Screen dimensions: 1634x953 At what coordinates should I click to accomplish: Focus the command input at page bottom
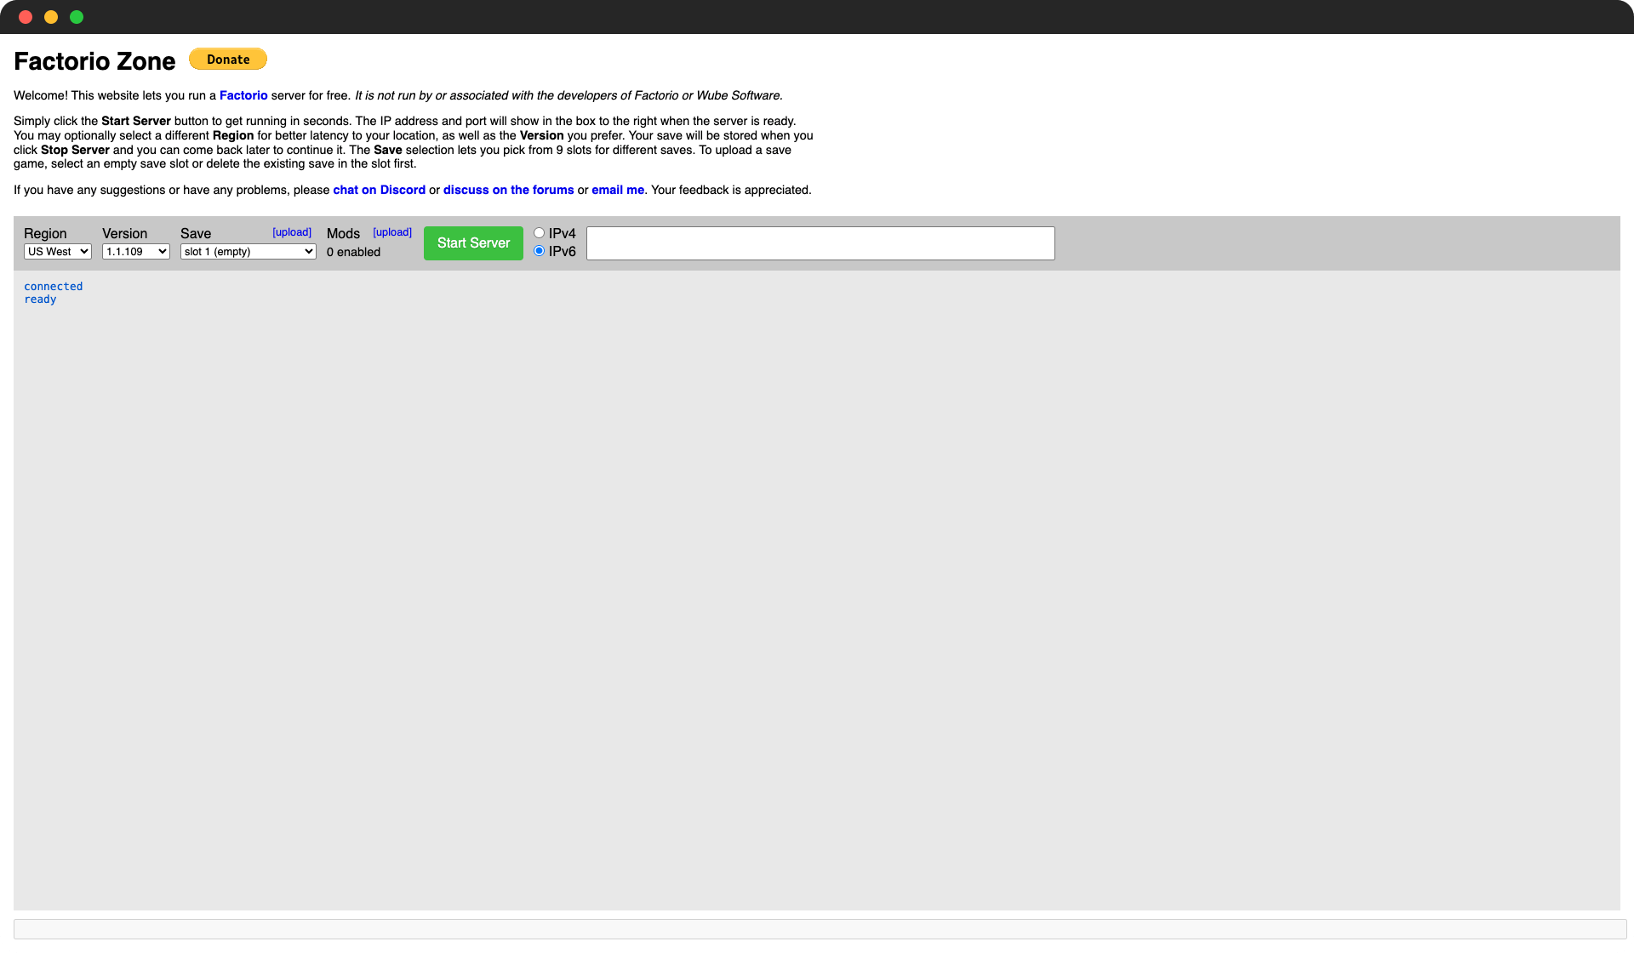click(820, 929)
